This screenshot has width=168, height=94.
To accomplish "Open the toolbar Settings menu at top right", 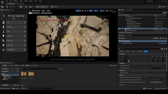I will click(162, 7).
